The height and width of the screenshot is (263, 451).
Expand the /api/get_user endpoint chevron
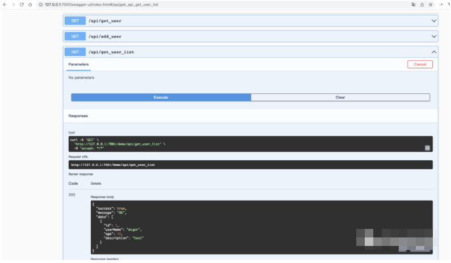[x=434, y=21]
